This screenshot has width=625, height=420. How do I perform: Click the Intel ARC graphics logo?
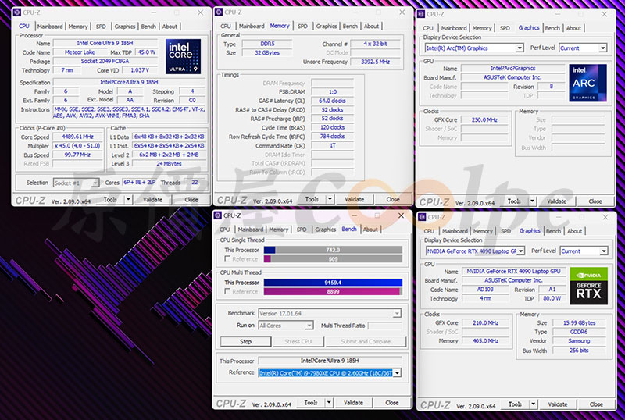point(588,83)
